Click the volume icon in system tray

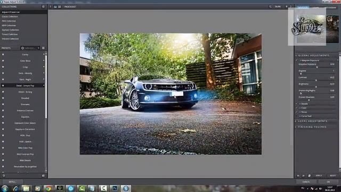(320, 189)
